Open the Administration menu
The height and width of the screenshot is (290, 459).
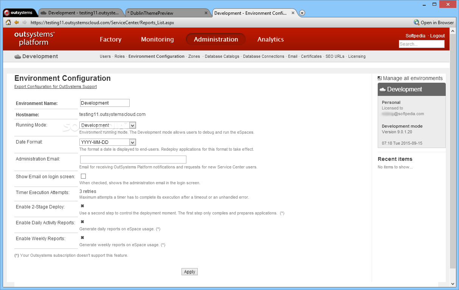tap(216, 39)
